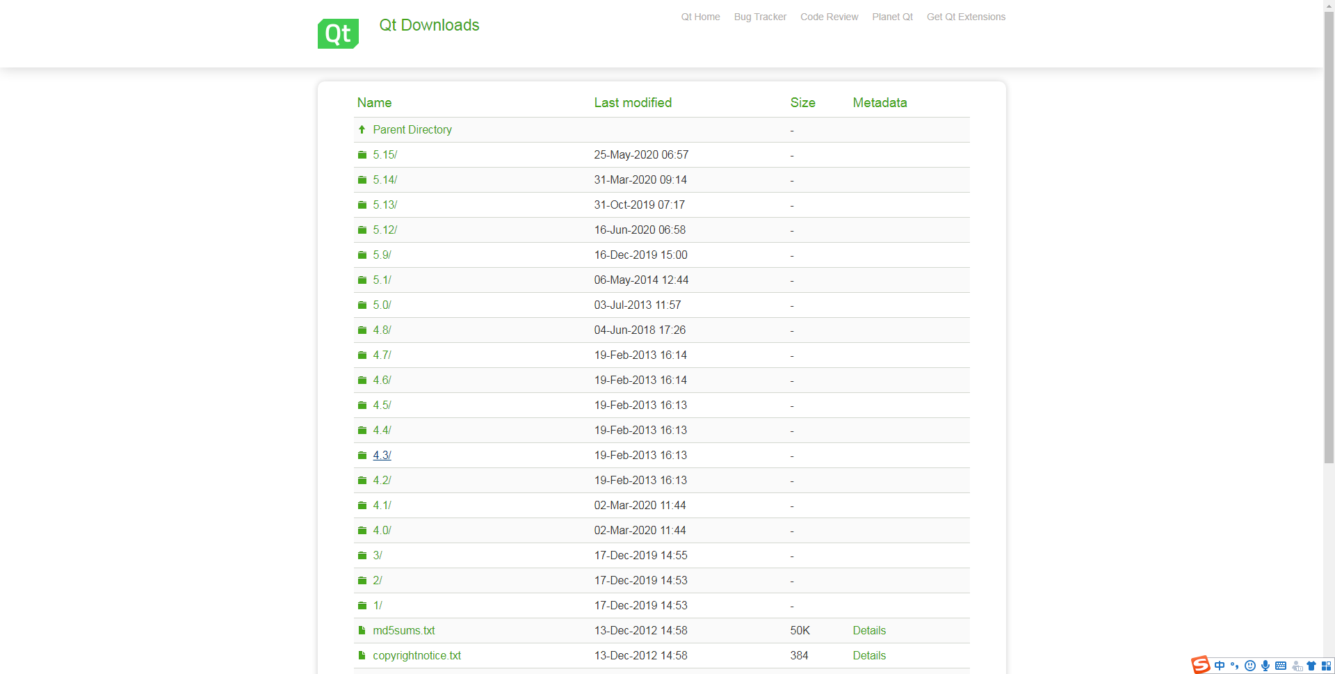Screen dimensions: 1335x674
Task: Click the page's vertical scrollbar thumb
Action: click(1329, 238)
